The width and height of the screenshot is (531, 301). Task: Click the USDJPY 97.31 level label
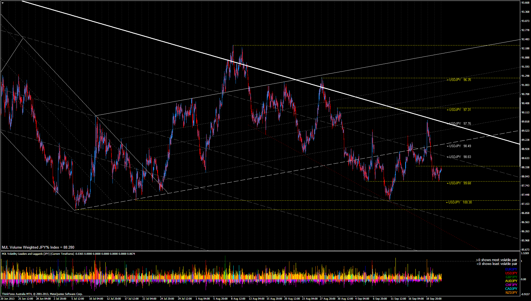(x=459, y=110)
